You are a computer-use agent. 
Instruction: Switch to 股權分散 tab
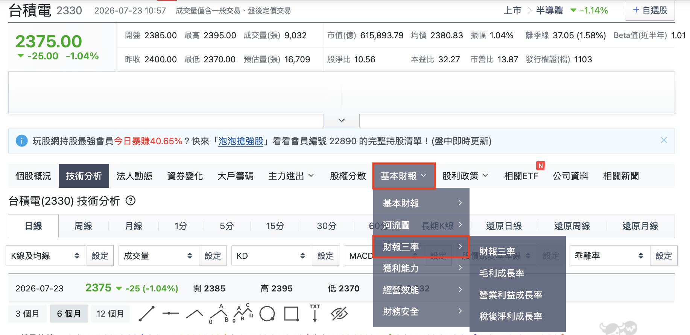click(348, 176)
